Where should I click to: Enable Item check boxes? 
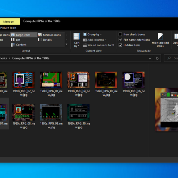[120, 35]
